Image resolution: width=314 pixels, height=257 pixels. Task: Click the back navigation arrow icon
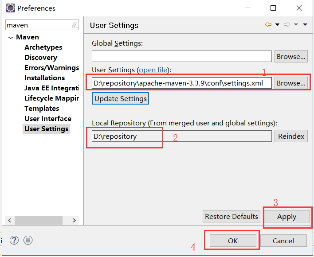tap(268, 25)
